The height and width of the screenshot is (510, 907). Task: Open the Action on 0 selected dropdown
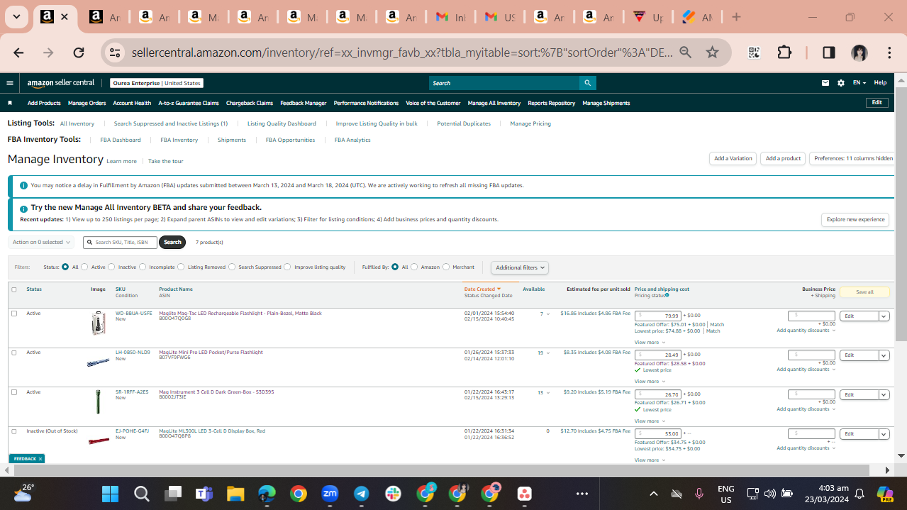point(41,242)
